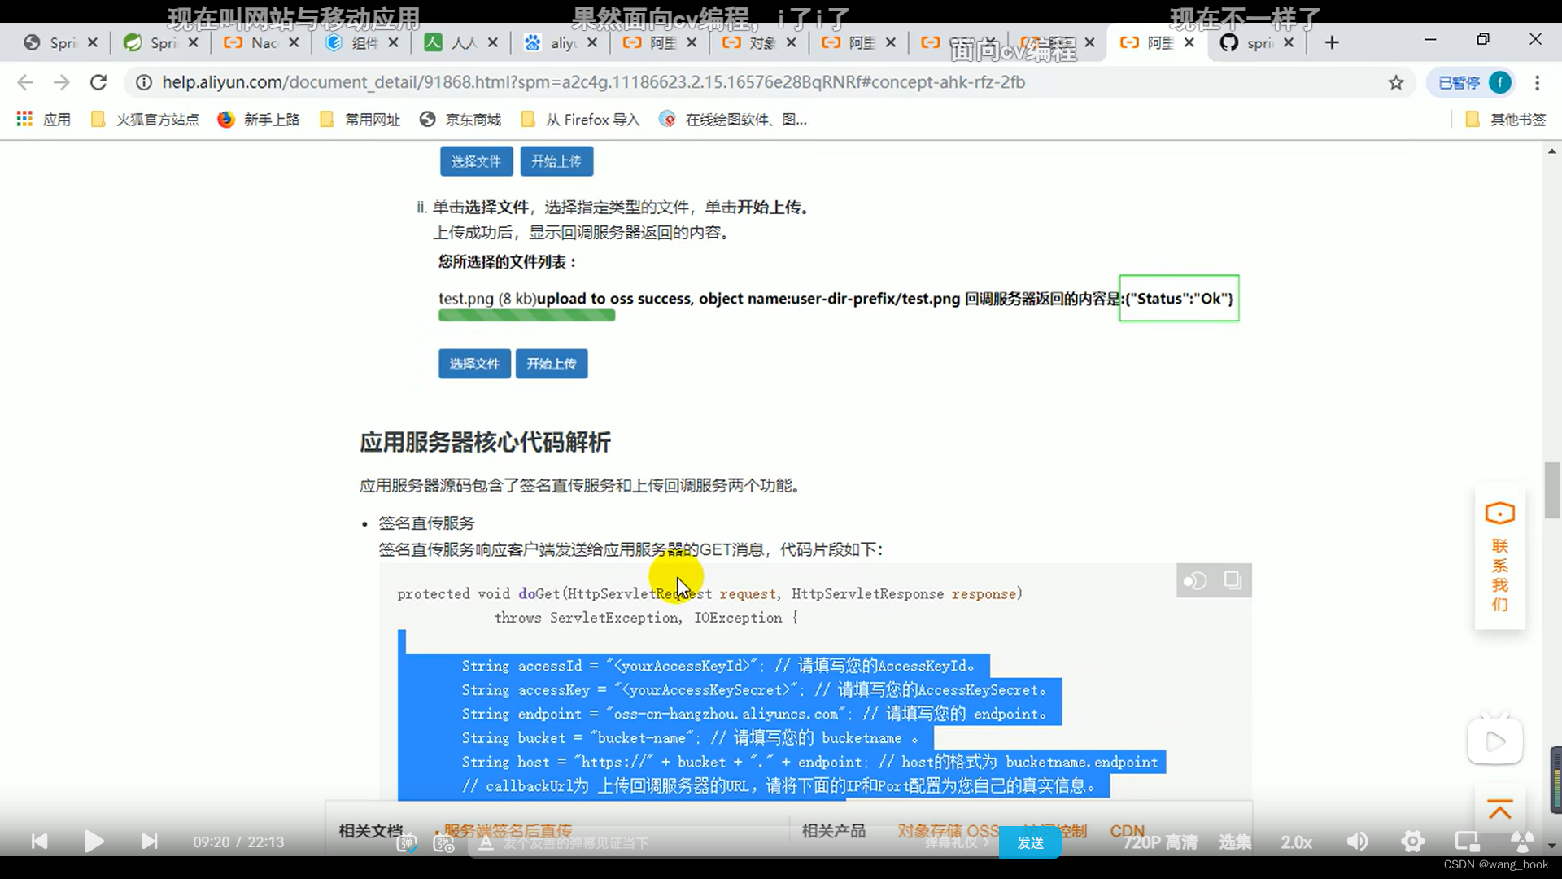Screen dimensions: 1562x879
Task: Change the 2.0x playback speed
Action: (x=1296, y=842)
